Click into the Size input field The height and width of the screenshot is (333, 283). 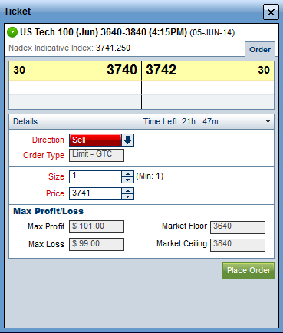click(95, 176)
